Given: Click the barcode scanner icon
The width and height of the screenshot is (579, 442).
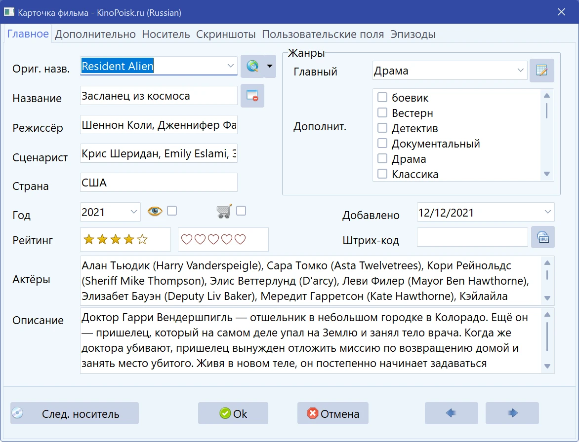Looking at the screenshot, I should point(543,237).
